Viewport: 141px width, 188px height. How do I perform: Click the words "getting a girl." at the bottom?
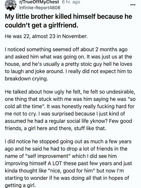(x=20, y=185)
